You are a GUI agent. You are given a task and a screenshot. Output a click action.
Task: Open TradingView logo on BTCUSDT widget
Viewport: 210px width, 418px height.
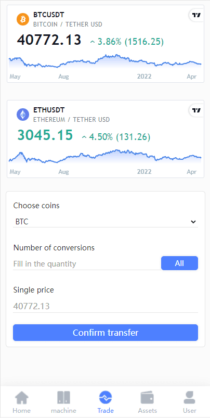coord(196,15)
